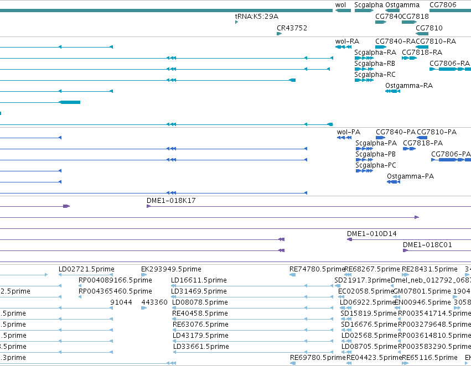Click the Scgalpha-PC protein label
Screen dimensions: 471x366
point(376,166)
